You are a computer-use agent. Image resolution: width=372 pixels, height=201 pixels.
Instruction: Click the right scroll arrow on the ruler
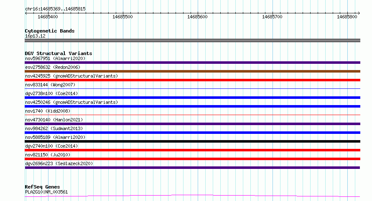(359, 13)
